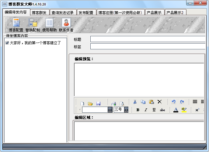Screen dimensions: 209x152
Task: Click the 替换配制 replace settings icon
Action: coord(33,23)
